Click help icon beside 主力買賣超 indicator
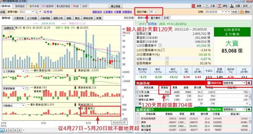 point(27,71)
